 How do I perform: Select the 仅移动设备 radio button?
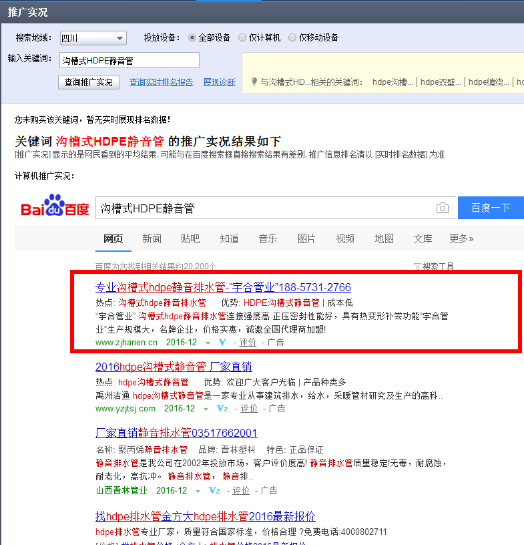tap(292, 37)
